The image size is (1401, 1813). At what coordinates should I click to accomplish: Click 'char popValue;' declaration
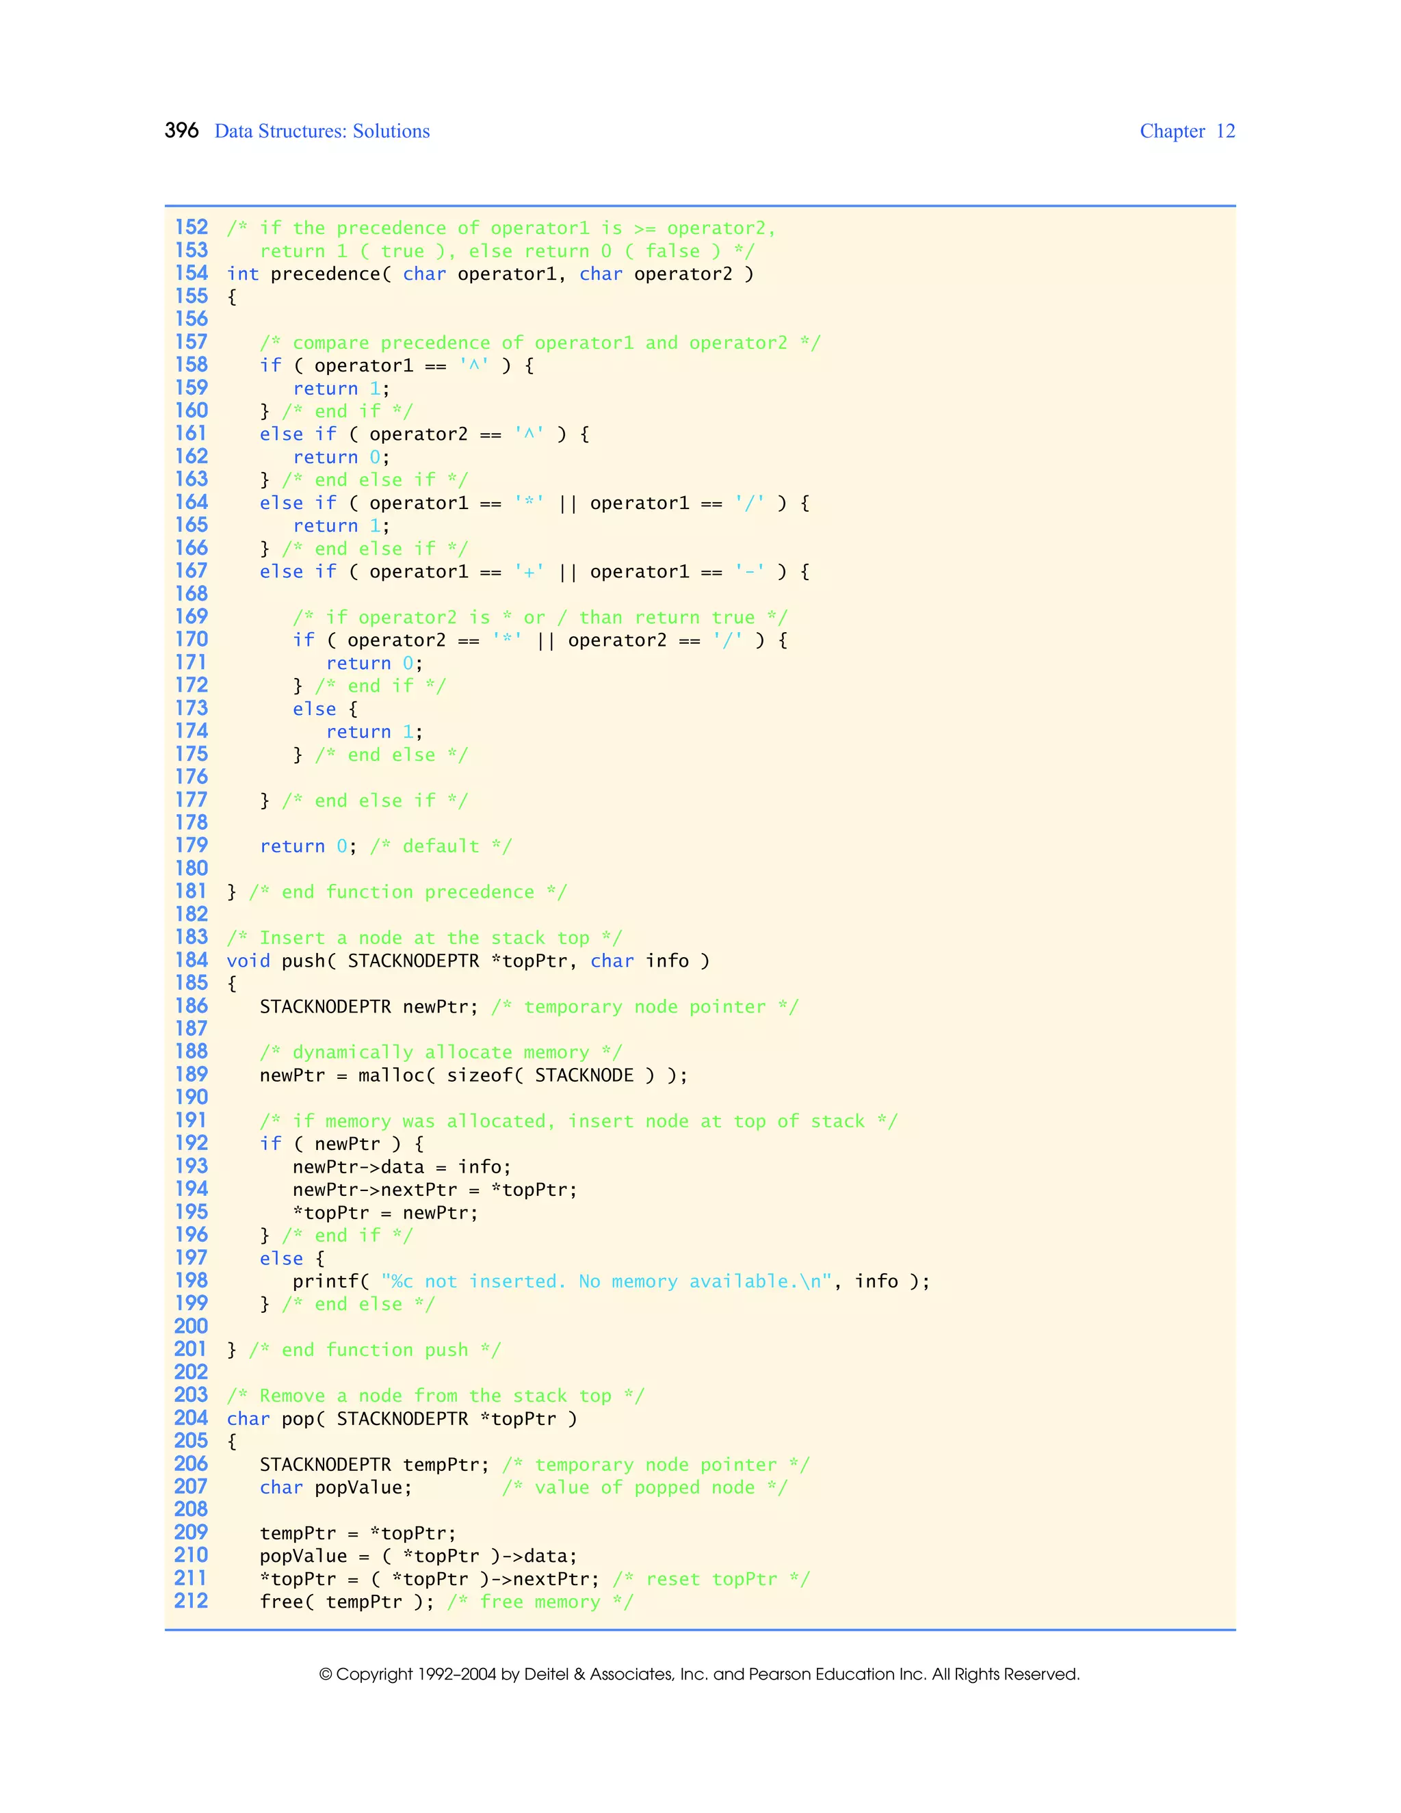[336, 1487]
